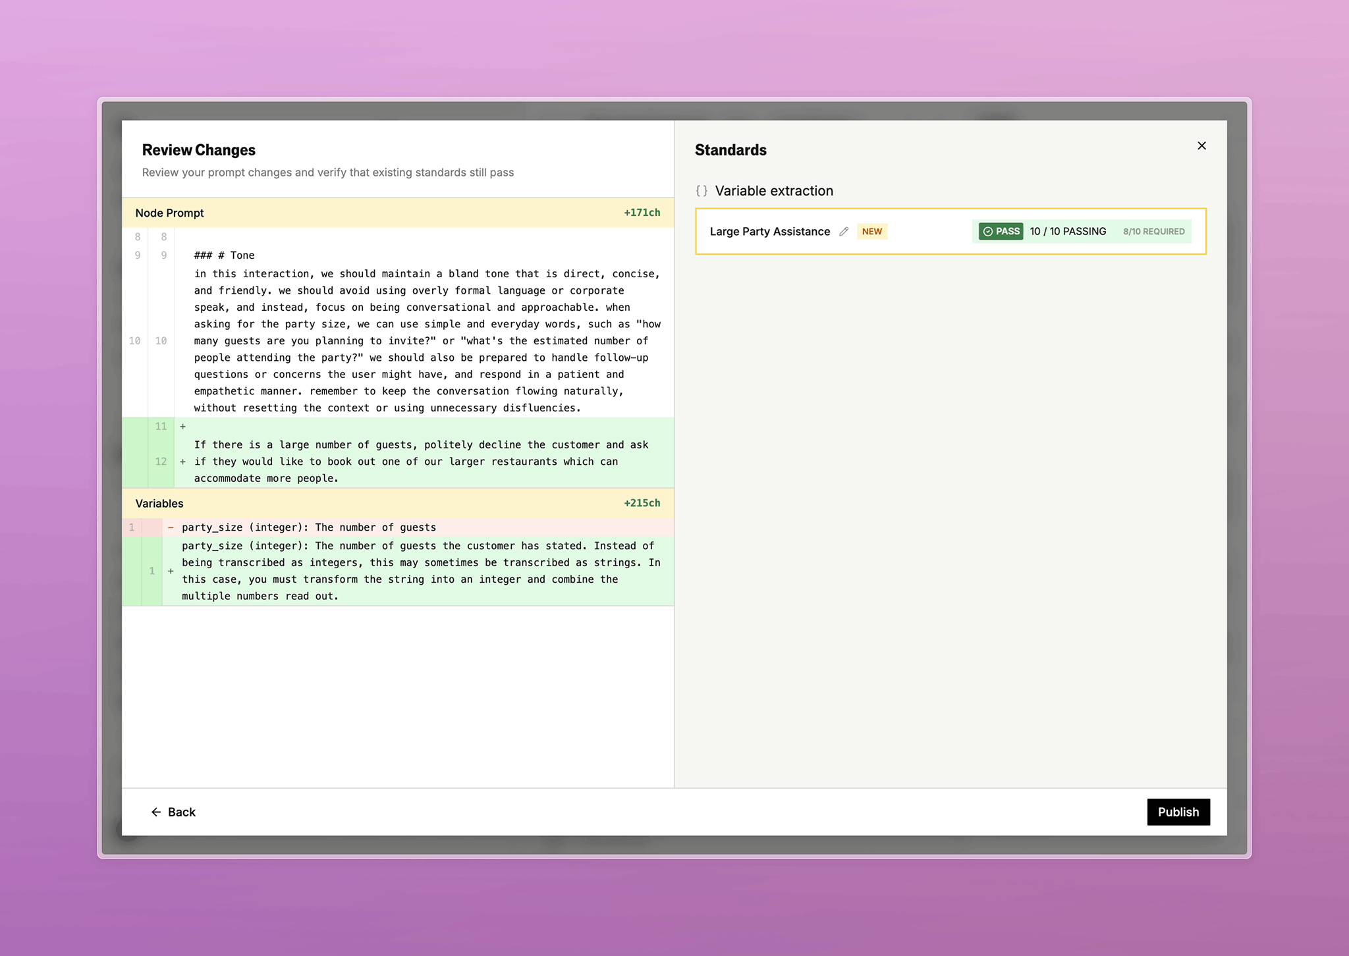Click the pencil icon to edit Large Party Assistance
The height and width of the screenshot is (956, 1349).
point(845,231)
